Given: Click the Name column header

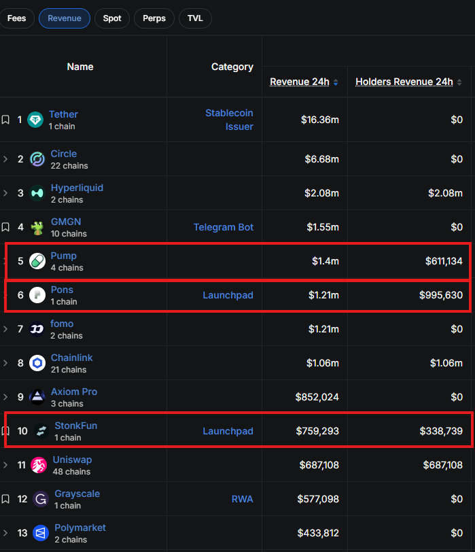Looking at the screenshot, I should [x=80, y=67].
